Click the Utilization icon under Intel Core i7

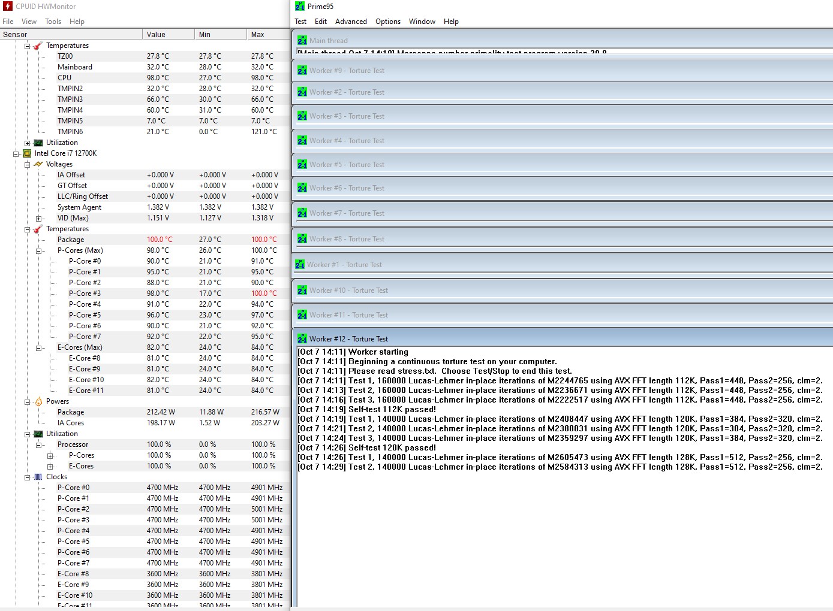pos(38,434)
